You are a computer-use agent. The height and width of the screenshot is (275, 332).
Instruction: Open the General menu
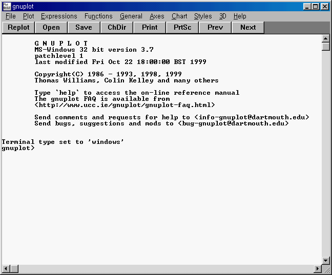131,16
